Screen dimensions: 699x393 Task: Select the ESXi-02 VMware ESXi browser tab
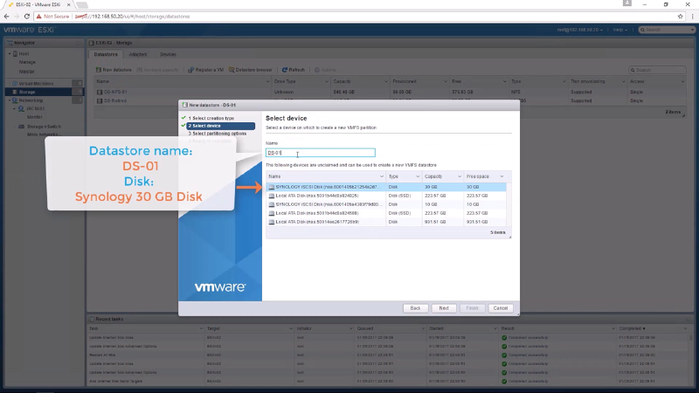coord(38,4)
